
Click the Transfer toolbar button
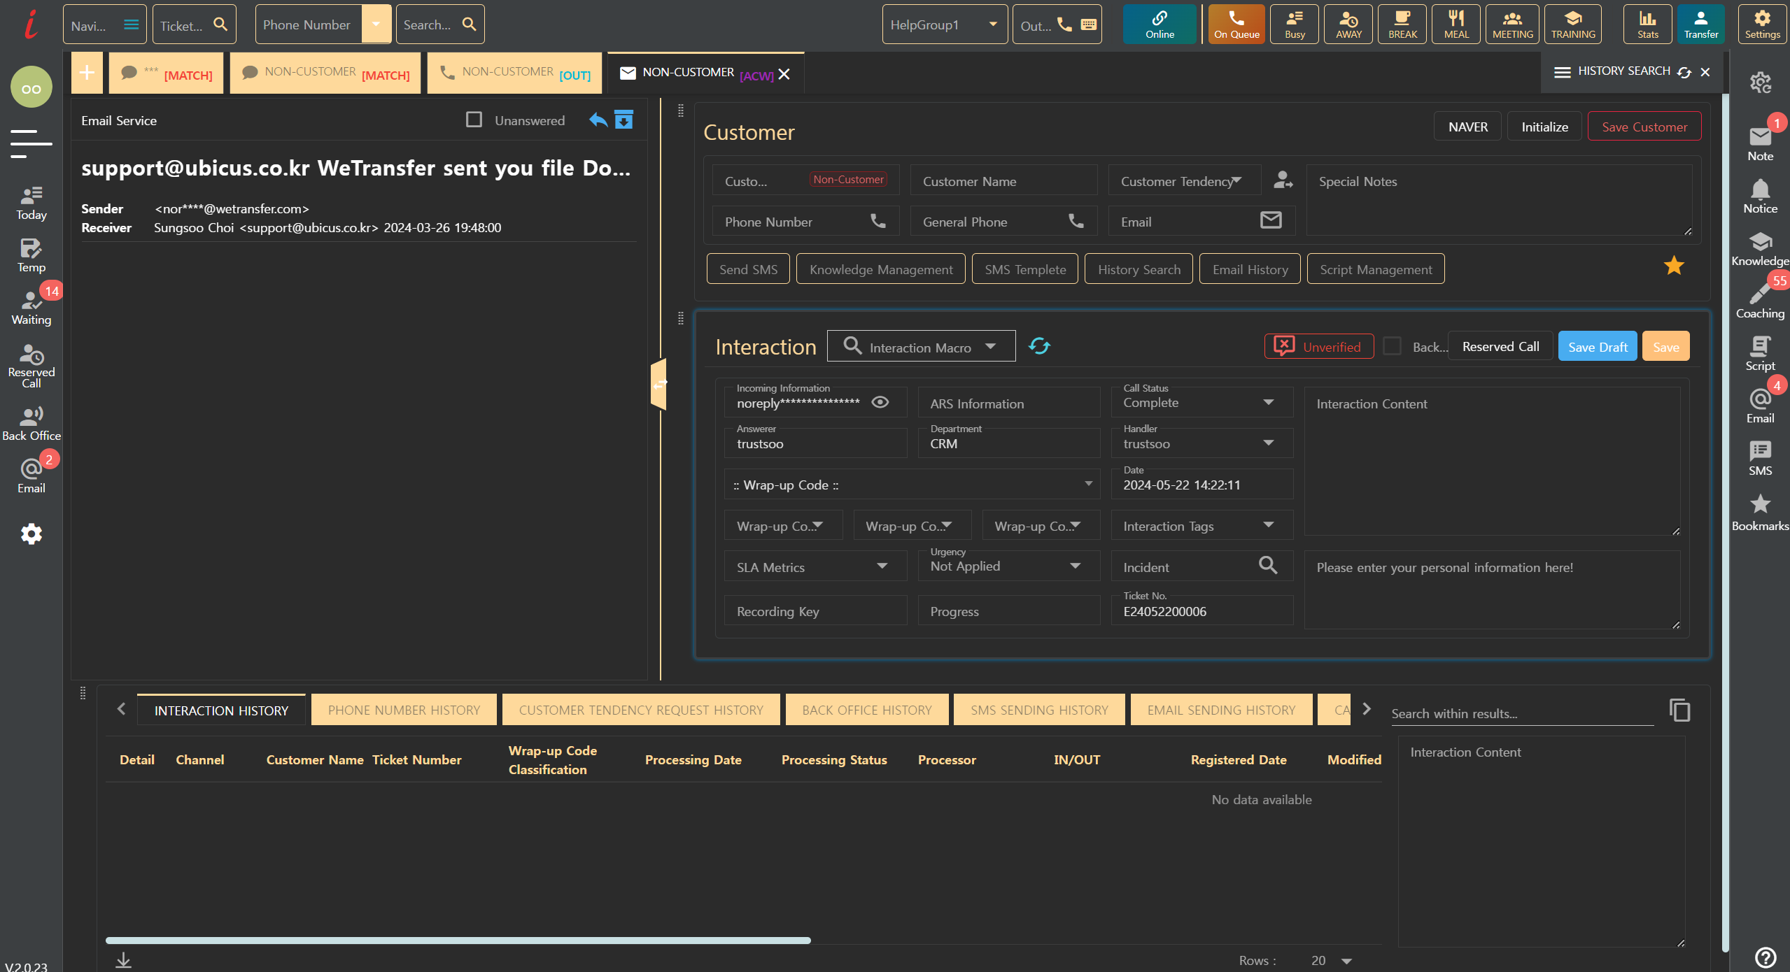1701,24
